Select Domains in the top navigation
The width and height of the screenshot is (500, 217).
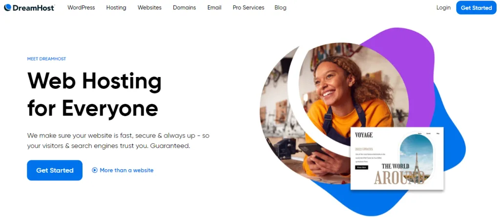(184, 7)
